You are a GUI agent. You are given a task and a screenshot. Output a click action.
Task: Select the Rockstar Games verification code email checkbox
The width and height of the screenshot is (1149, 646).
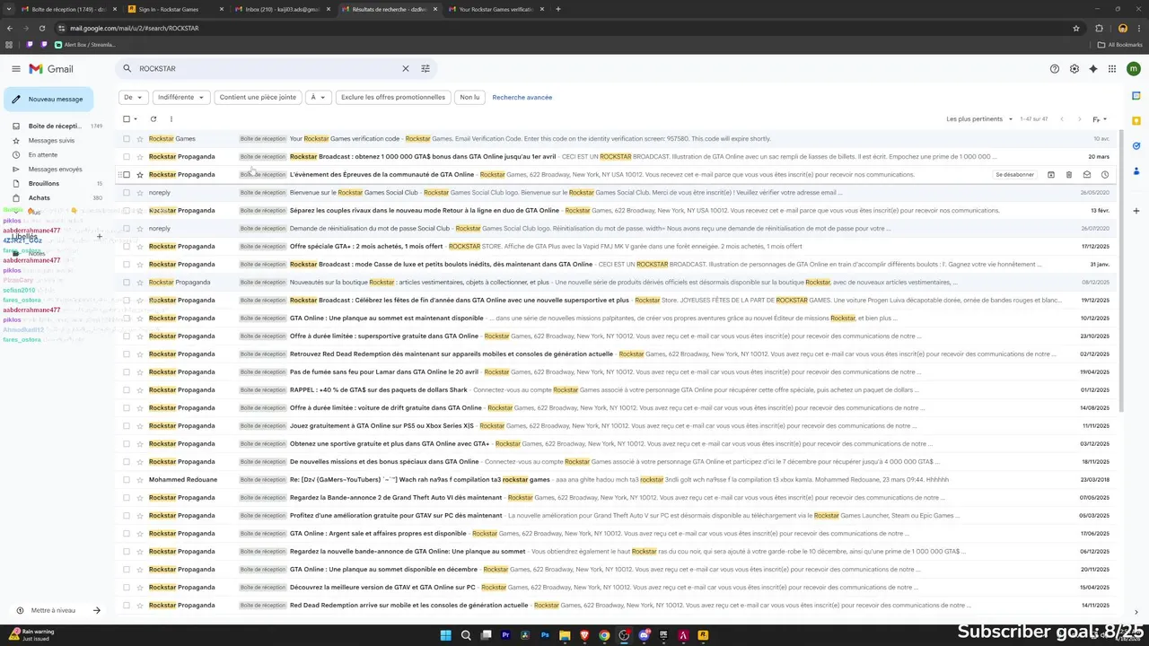click(x=127, y=139)
